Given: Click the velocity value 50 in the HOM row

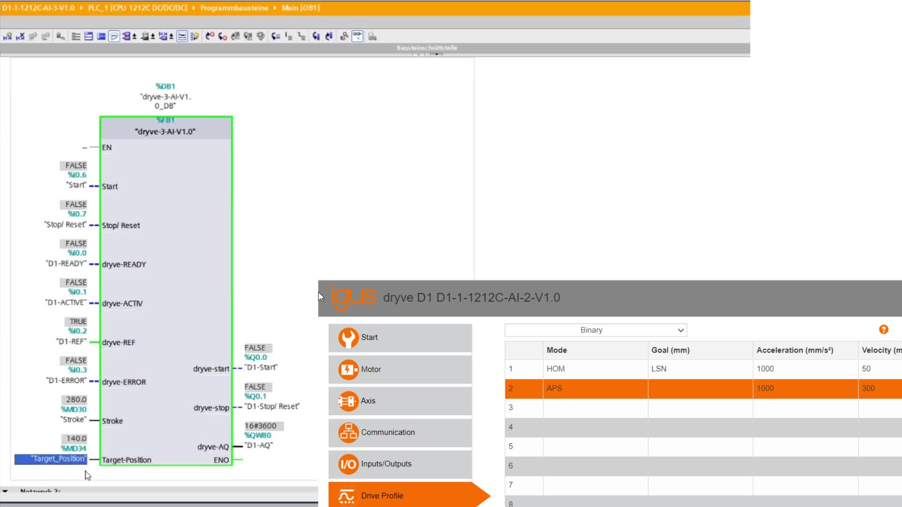Looking at the screenshot, I should click(x=866, y=369).
